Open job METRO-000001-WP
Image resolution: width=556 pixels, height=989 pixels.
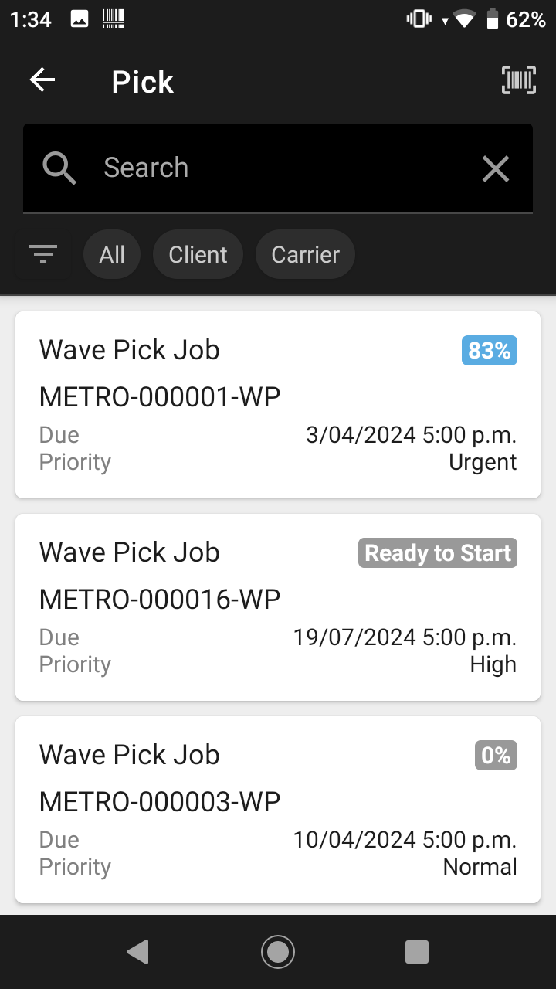tap(278, 405)
